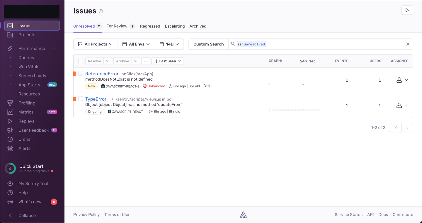The width and height of the screenshot is (422, 223).
Task: Click the Resolve button
Action: point(94,61)
